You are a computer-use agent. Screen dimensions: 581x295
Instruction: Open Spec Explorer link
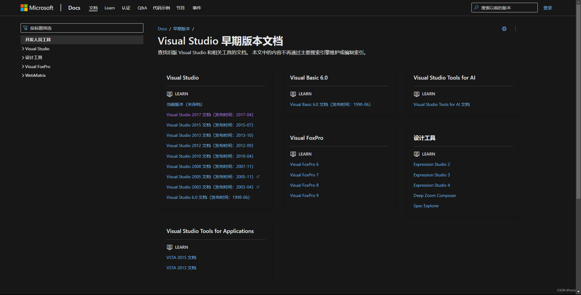tap(426, 206)
